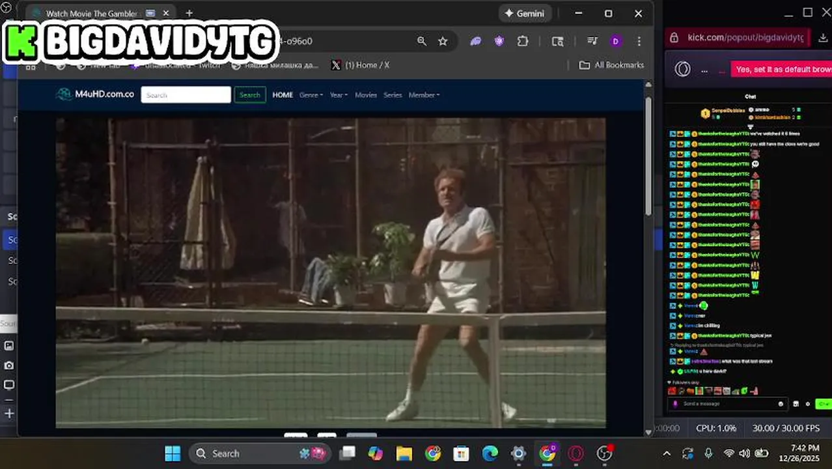The width and height of the screenshot is (832, 469).
Task: Expand the Member dropdown menu
Action: click(424, 95)
